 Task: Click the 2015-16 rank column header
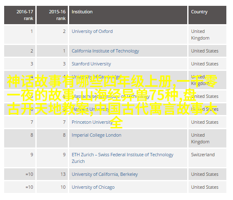point(52,15)
